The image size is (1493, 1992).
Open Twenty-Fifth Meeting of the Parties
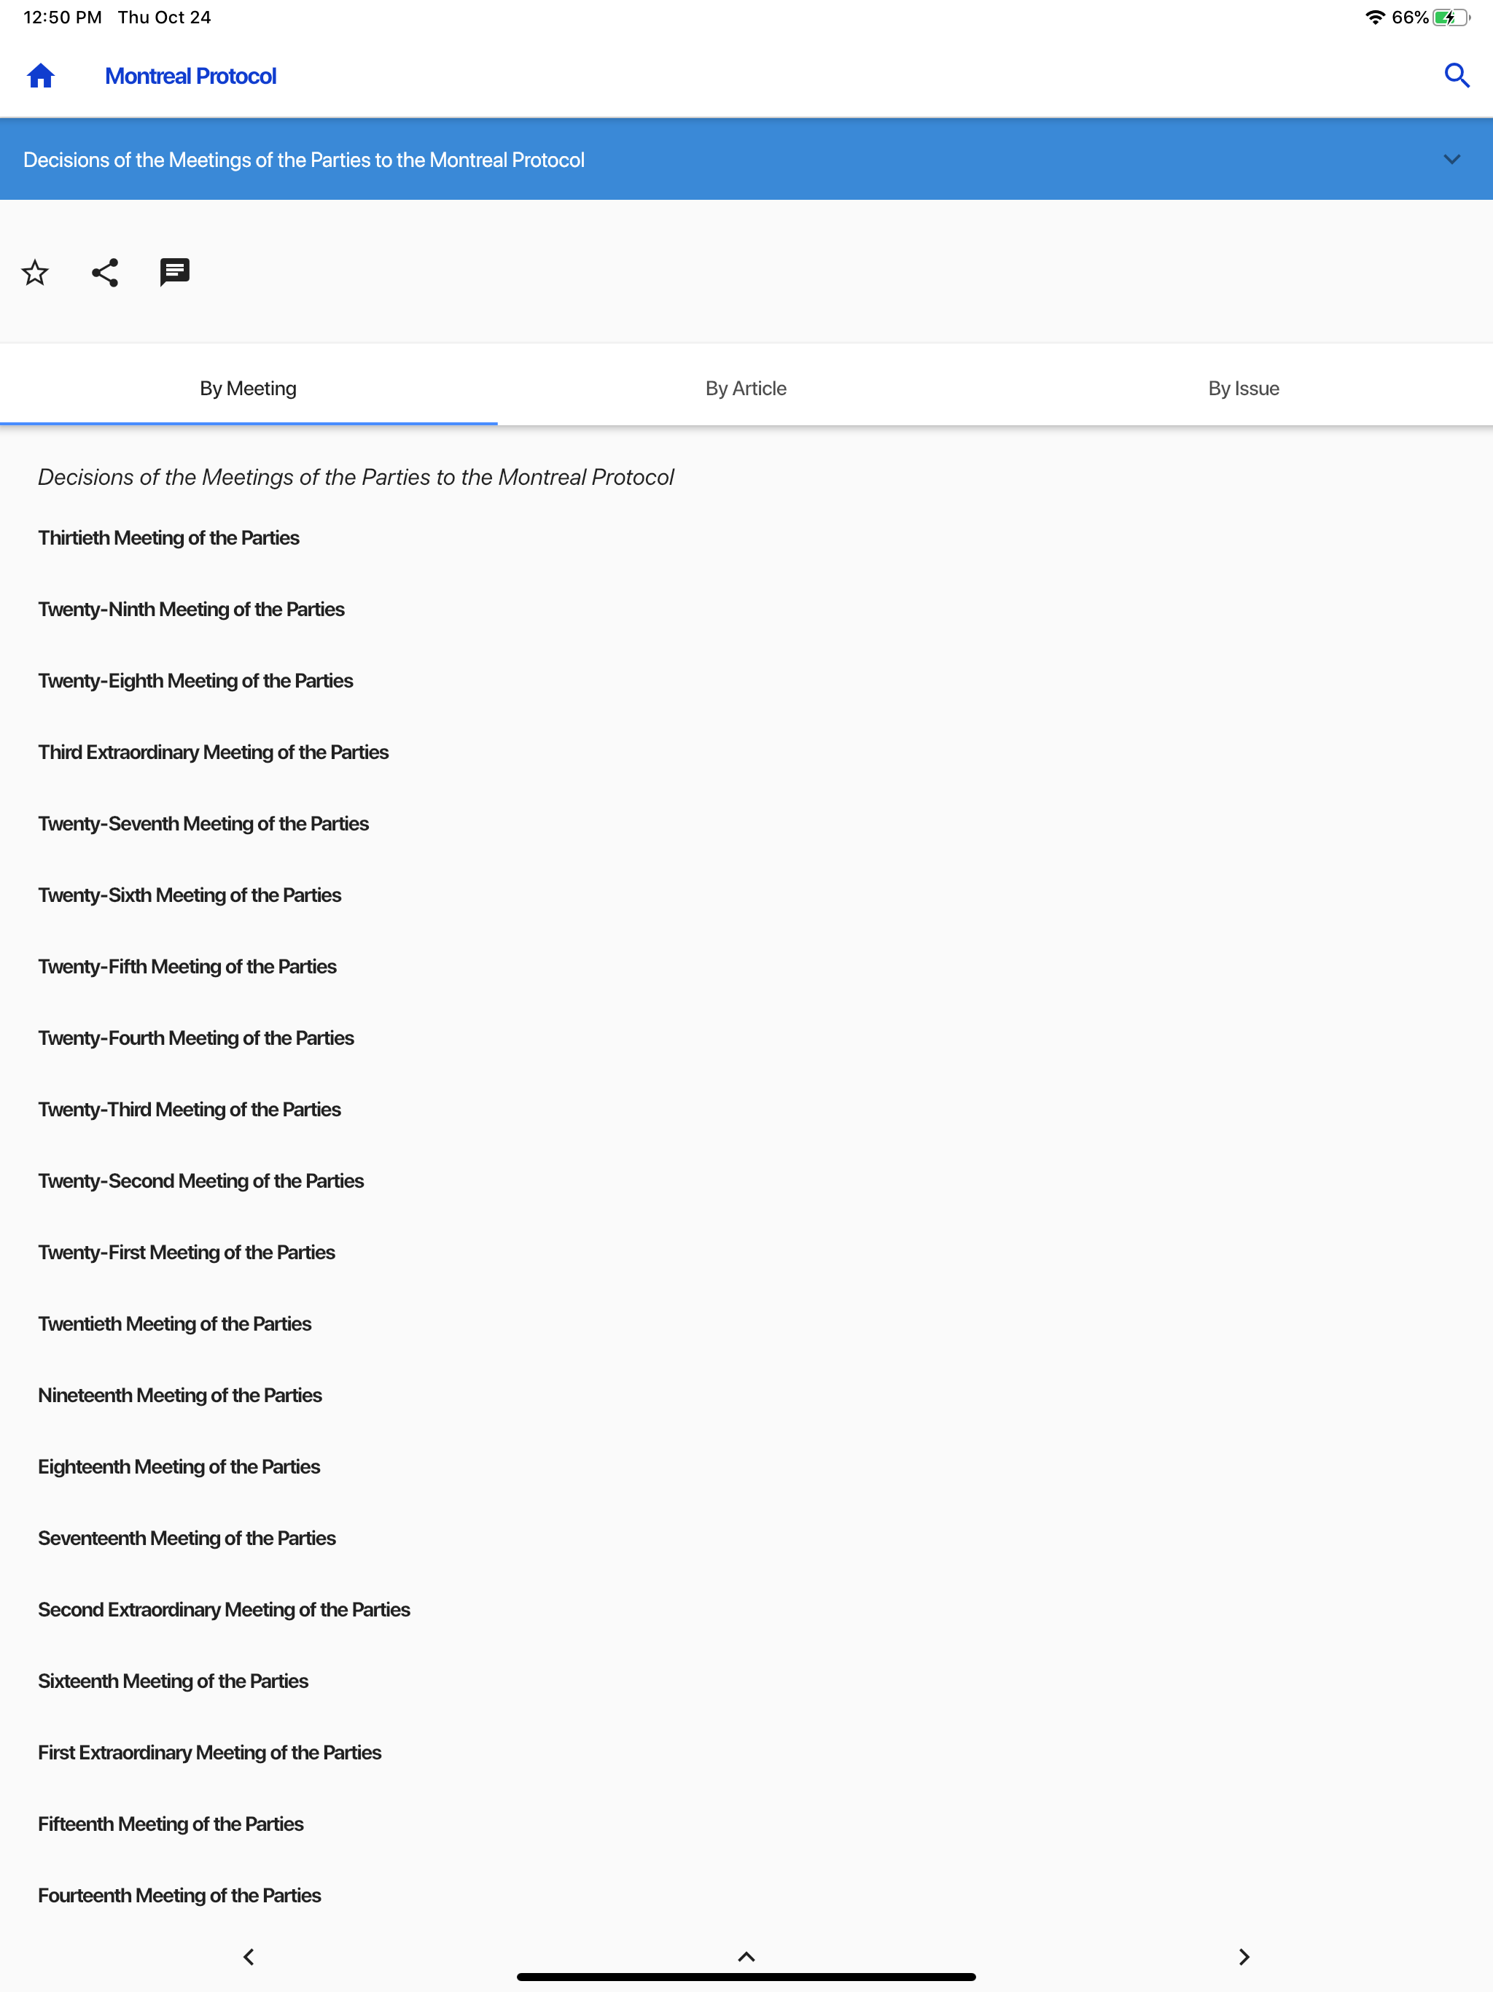187,966
